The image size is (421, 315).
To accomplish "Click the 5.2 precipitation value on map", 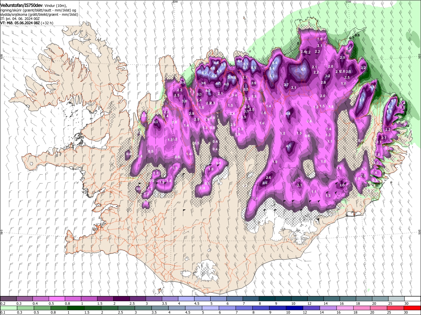I will pos(272,76).
